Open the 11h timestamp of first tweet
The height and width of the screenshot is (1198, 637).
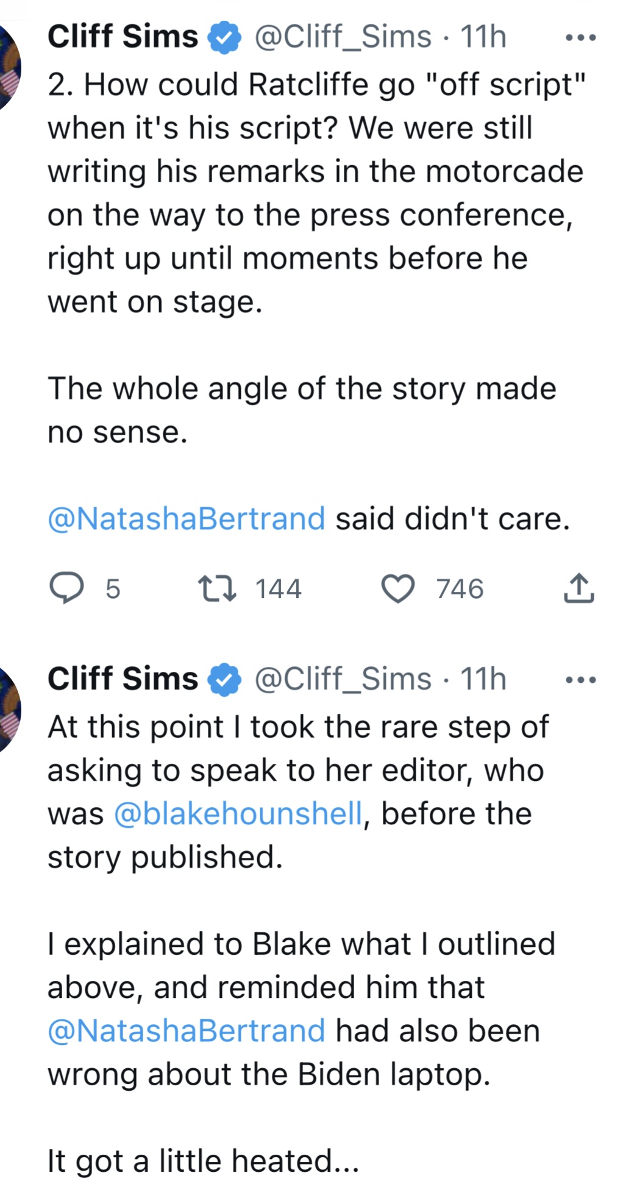tap(483, 37)
